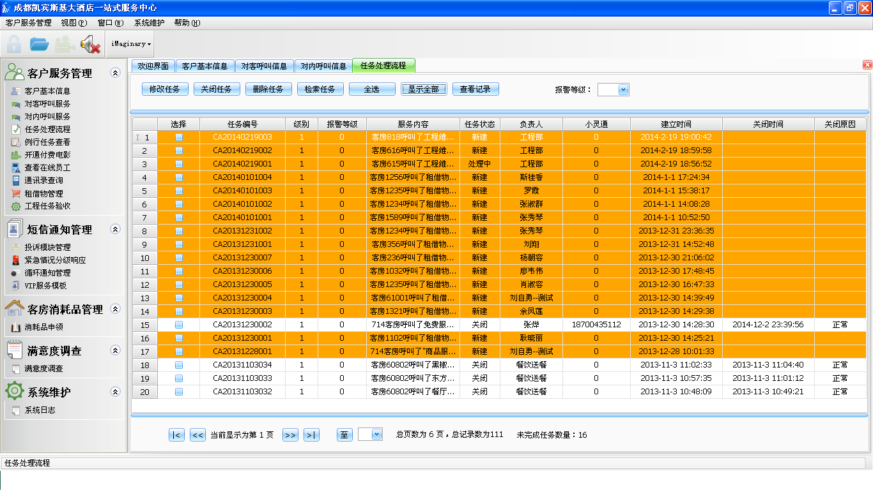Click the 关闭任务 button
Screen dimensions: 873x490
pyautogui.click(x=217, y=89)
